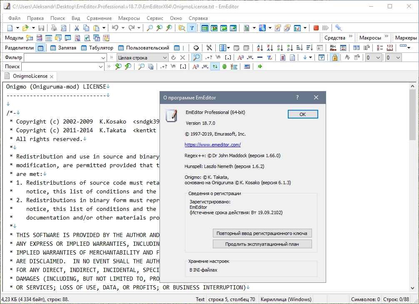Toggle the Search bar wrap-around arrows button
419x304 pixels.
point(215,67)
